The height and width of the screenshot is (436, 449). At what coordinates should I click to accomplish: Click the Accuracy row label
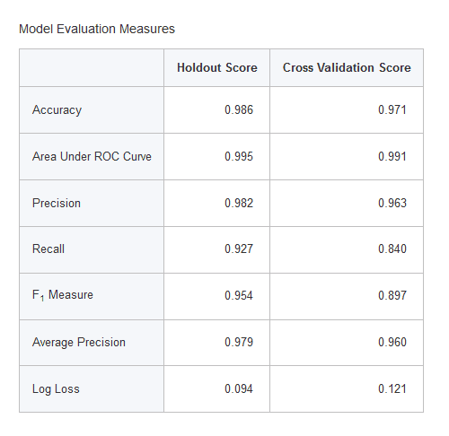click(x=57, y=110)
